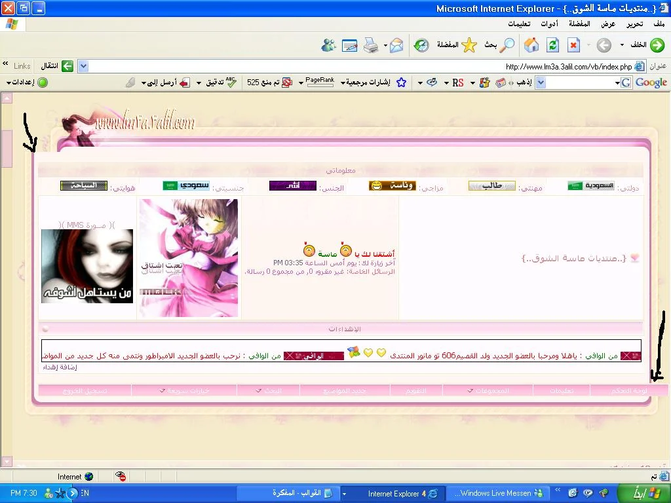Open the المفضلة Favorites menu in menu bar
Screen dimensions: 671x503
[579, 24]
